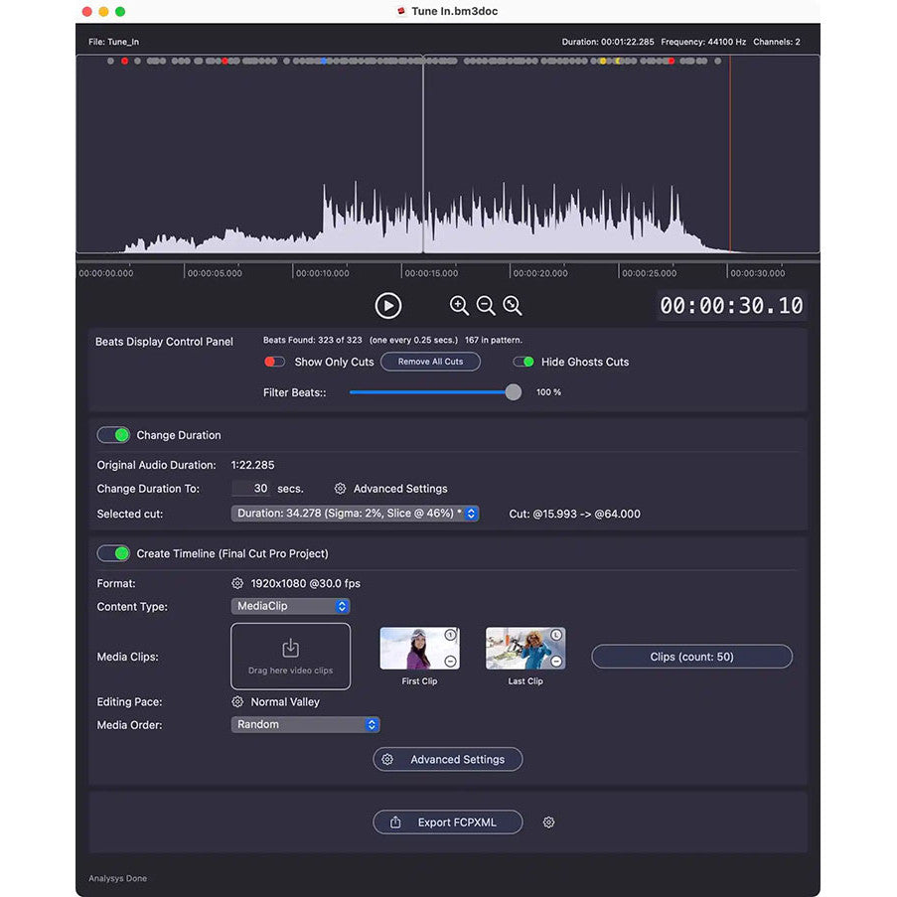Remove Last Clip with its minus icon
The height and width of the screenshot is (897, 897).
click(x=556, y=662)
